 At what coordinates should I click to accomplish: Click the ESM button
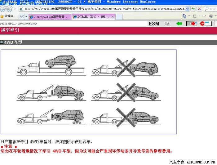(x=154, y=24)
